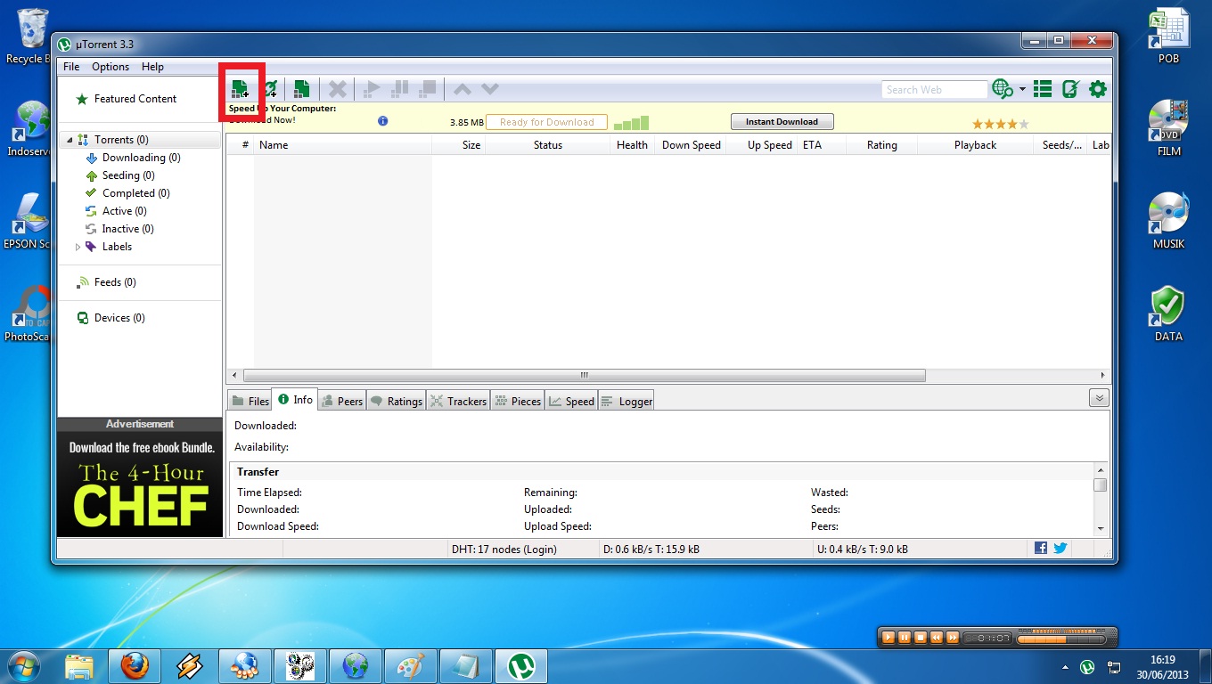Click the 4-Hour Chef advertisement
The width and height of the screenshot is (1212, 684).
pos(140,484)
